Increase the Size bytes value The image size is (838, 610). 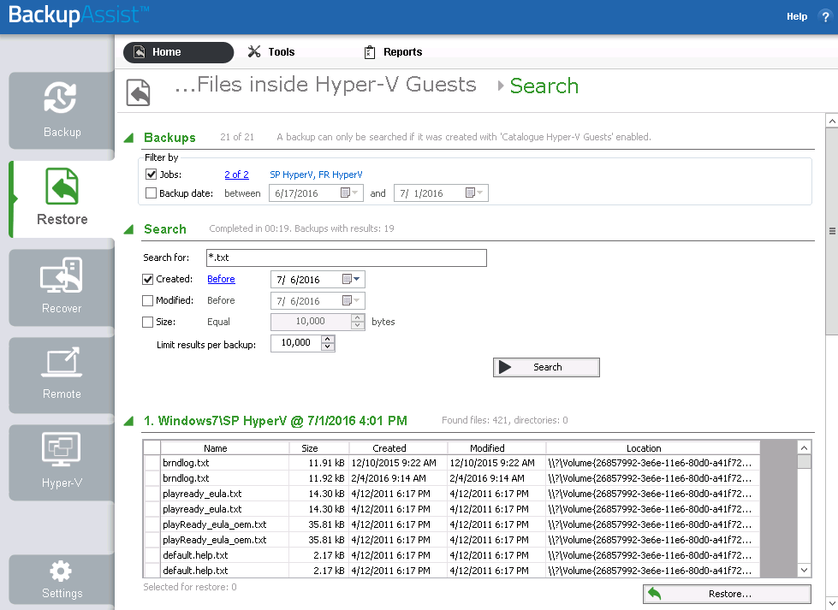pyautogui.click(x=358, y=317)
